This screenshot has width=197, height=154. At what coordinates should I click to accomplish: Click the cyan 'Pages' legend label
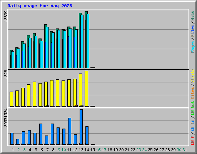point(192,47)
